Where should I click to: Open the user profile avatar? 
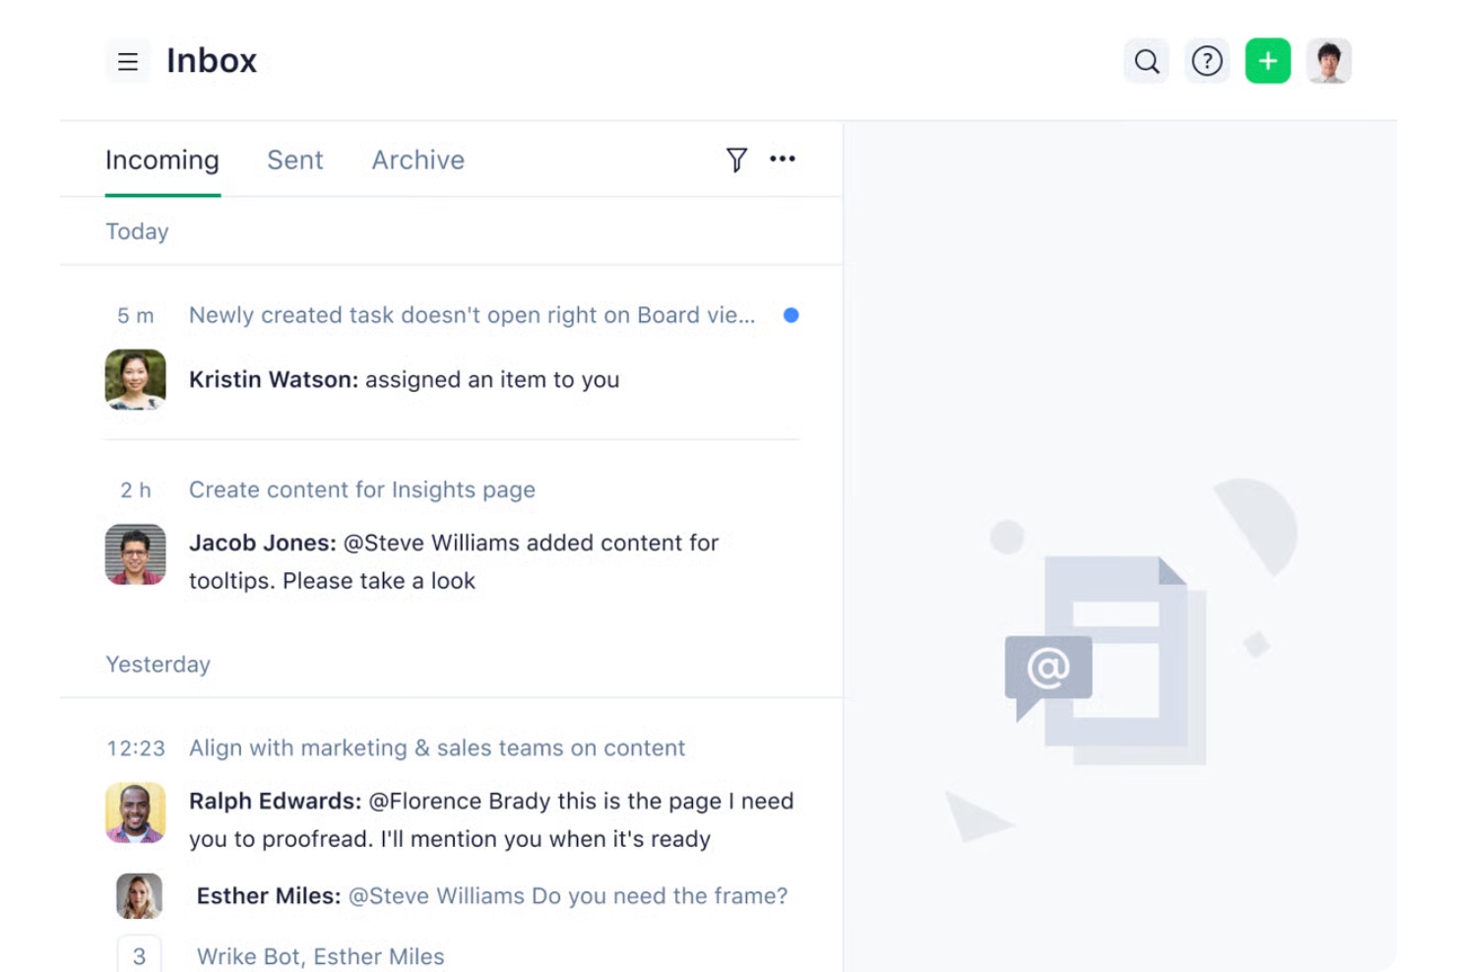tap(1329, 61)
